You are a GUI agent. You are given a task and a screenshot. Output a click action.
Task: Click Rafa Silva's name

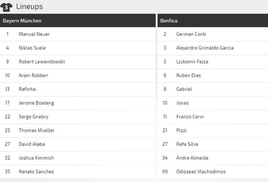[187, 144]
